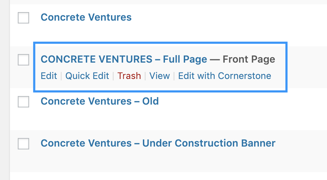Open Quick Edit for the Full Page
327x180 pixels.
point(87,76)
